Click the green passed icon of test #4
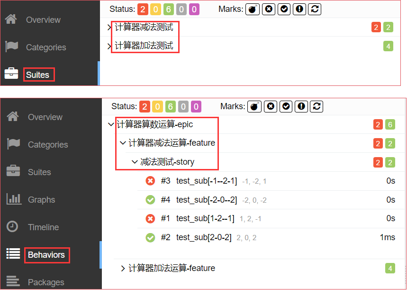The width and height of the screenshot is (407, 290). pyautogui.click(x=150, y=200)
